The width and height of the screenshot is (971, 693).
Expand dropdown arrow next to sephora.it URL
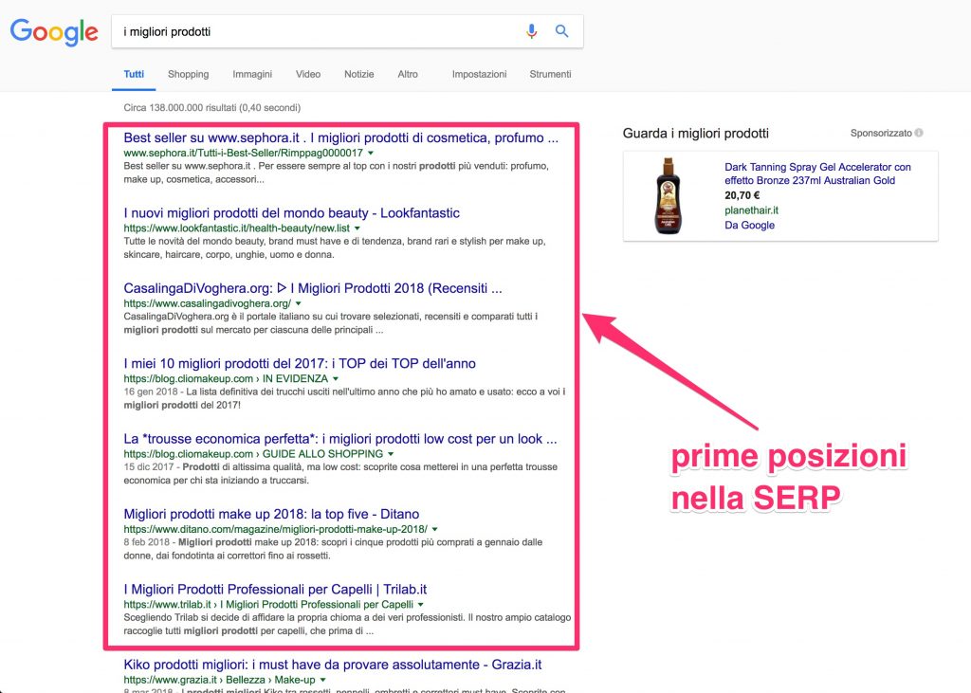(x=371, y=153)
